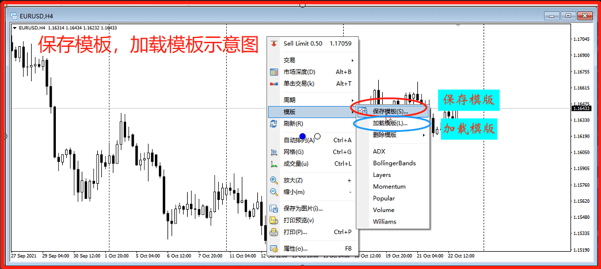Minimize the EURUSD,H4 chart window
601x269 pixels.
click(551, 16)
